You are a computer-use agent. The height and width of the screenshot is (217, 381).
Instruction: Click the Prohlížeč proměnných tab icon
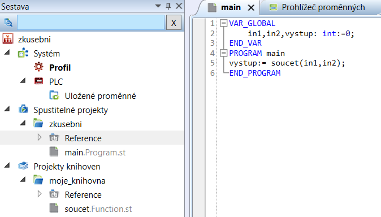tap(274, 7)
